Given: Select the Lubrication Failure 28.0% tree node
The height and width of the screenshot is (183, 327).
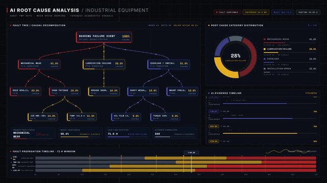Looking at the screenshot, I should coord(104,65).
